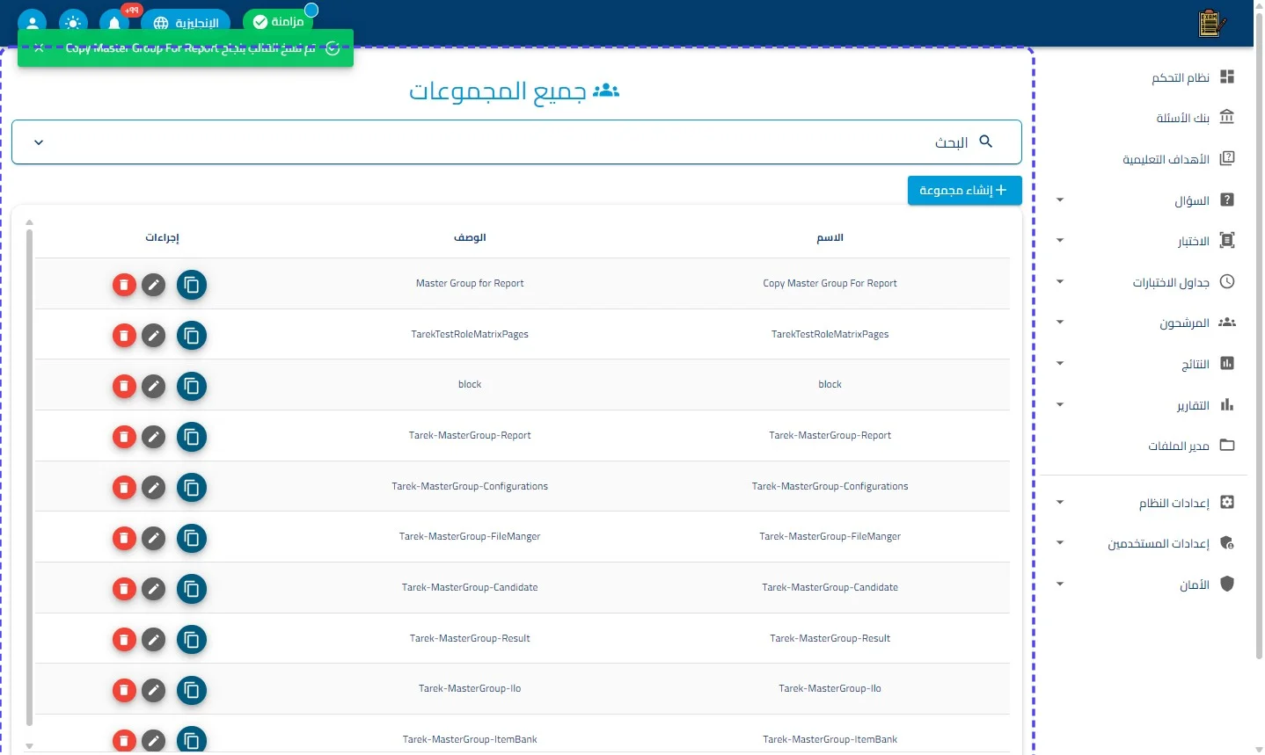Copy the Copy Master Group For Report row
The height and width of the screenshot is (755, 1265).
point(192,285)
